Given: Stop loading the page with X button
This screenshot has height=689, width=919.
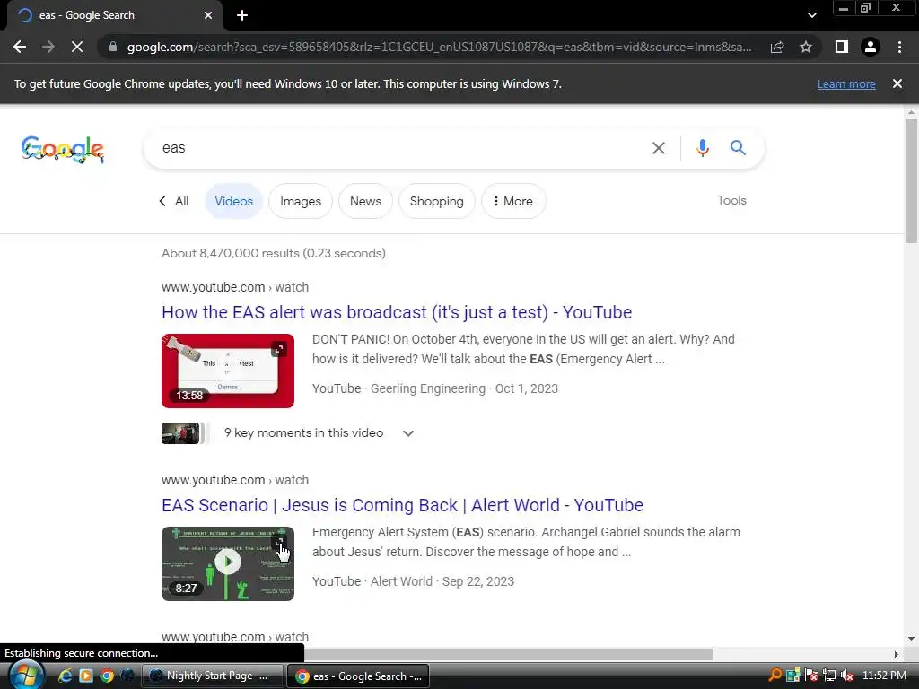Looking at the screenshot, I should click(77, 47).
